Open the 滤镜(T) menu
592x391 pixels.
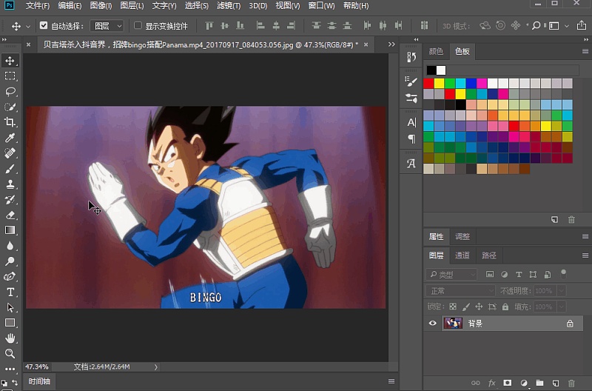tap(229, 6)
